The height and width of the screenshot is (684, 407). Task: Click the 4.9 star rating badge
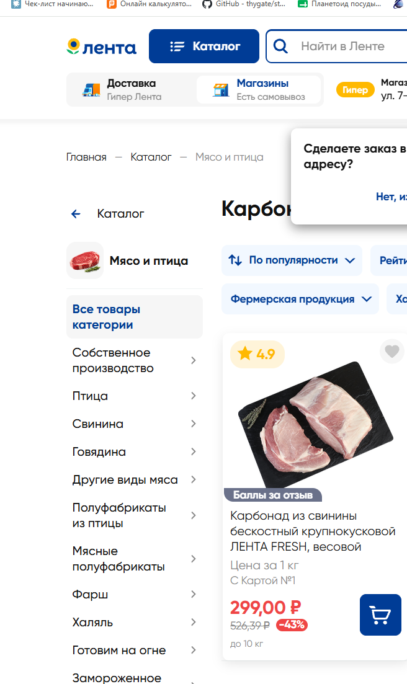pos(257,353)
